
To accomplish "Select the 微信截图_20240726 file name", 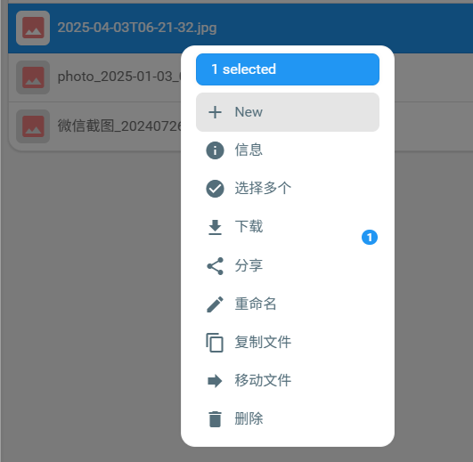I will click(x=119, y=126).
